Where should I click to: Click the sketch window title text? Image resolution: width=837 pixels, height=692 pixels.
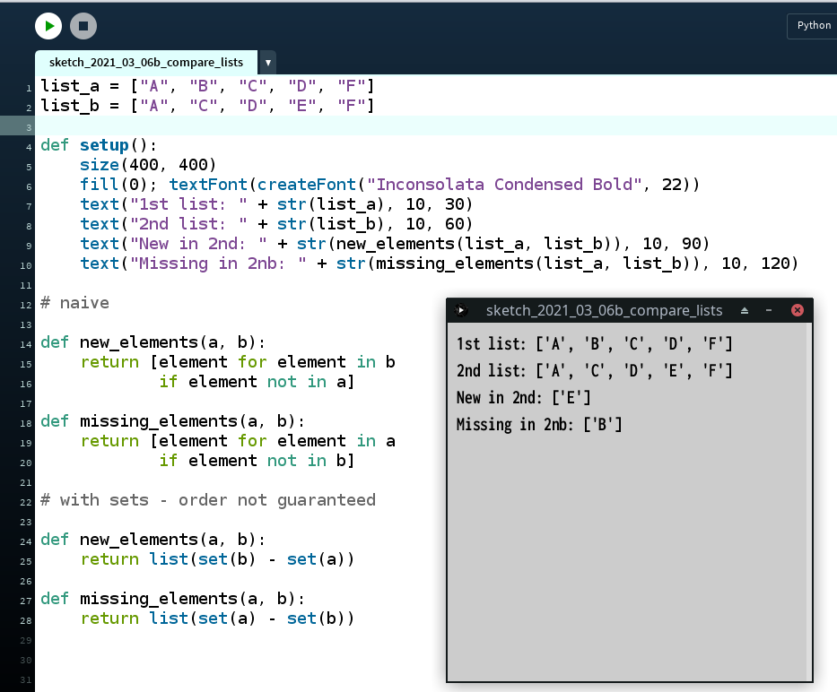click(604, 310)
